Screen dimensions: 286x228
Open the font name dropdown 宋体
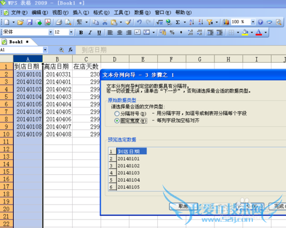click(50, 33)
